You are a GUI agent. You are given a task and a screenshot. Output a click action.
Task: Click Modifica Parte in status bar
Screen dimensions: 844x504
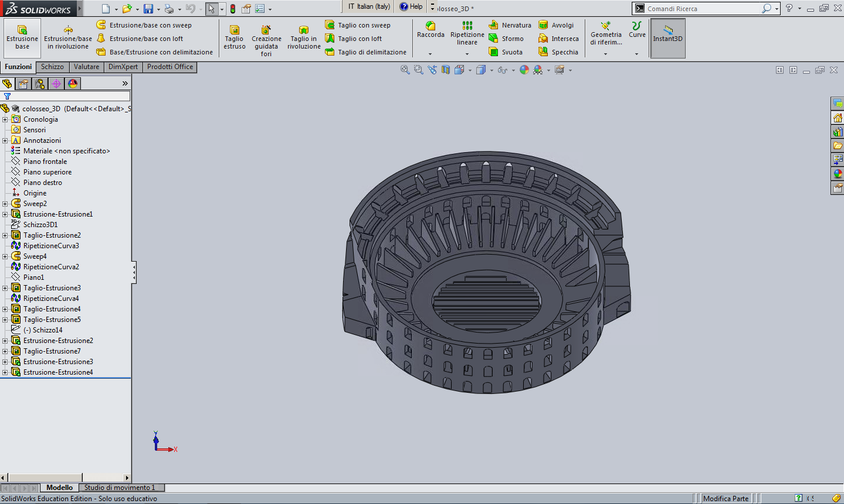(x=726, y=499)
